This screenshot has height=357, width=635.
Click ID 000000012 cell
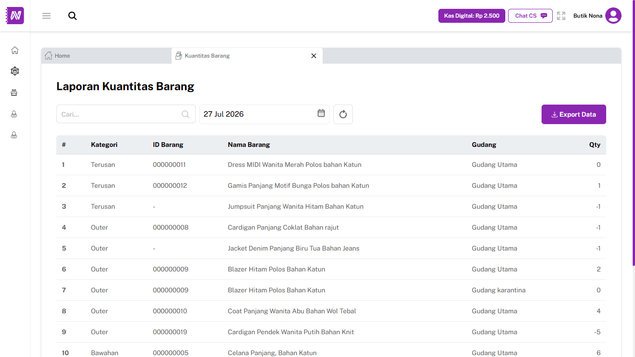pyautogui.click(x=170, y=185)
